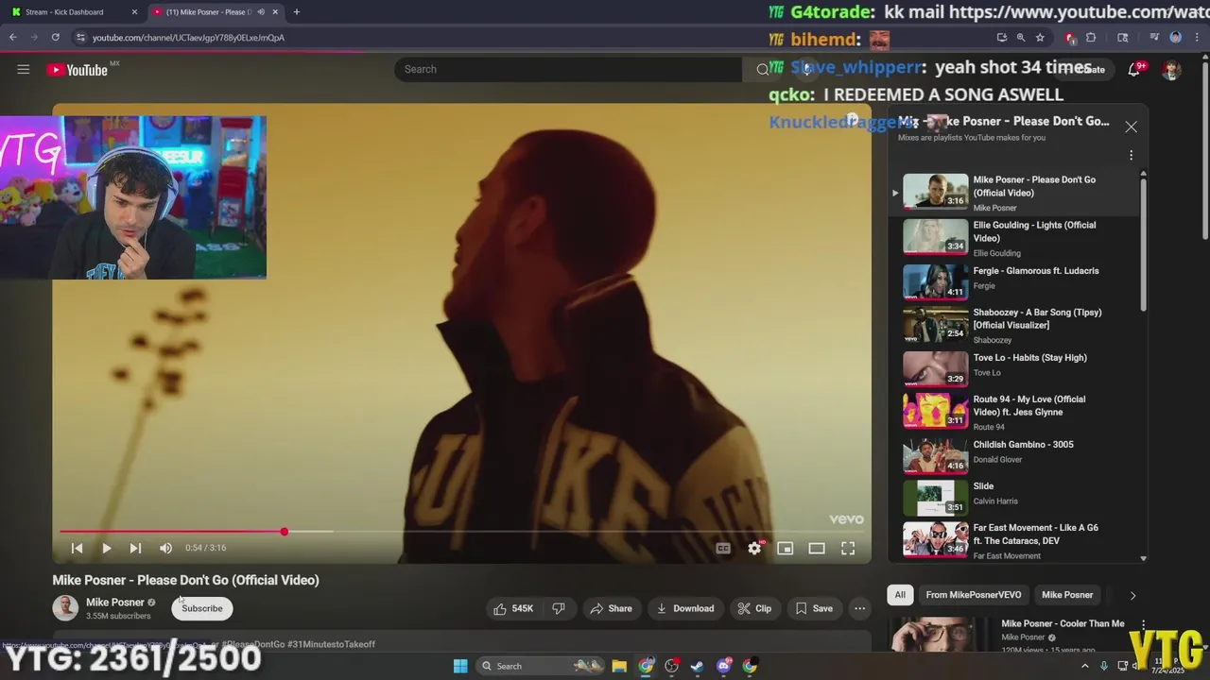Select the Mike Posner filter chip
Screen dimensions: 1210x680
point(1067,595)
